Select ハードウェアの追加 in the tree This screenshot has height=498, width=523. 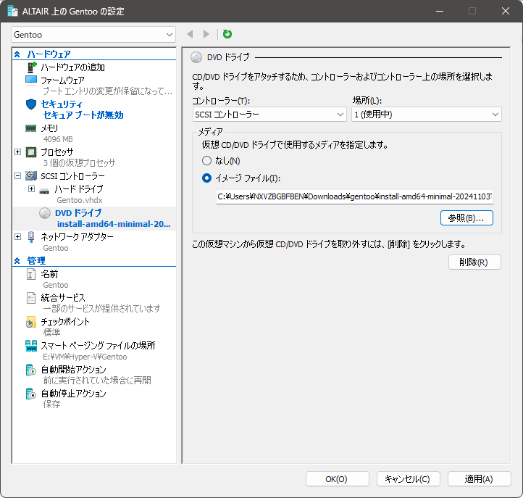point(72,67)
